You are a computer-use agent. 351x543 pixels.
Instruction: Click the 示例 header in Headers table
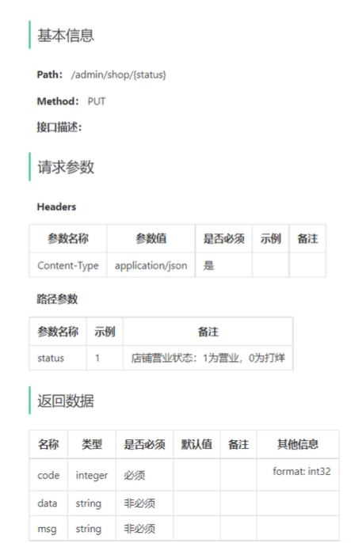(x=271, y=238)
